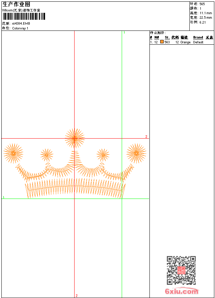Viewport: 215px width, 298px height.
Task: Click the far right starburst of the crown
Action: point(136,153)
